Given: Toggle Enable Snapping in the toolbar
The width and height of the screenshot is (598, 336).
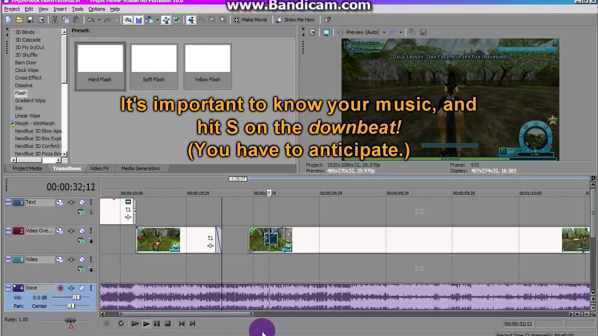Looking at the screenshot, I should [x=128, y=20].
